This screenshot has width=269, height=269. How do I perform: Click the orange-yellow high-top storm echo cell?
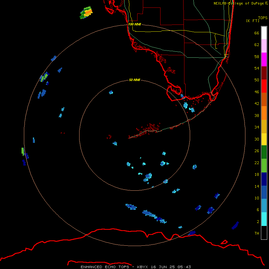[86, 12]
